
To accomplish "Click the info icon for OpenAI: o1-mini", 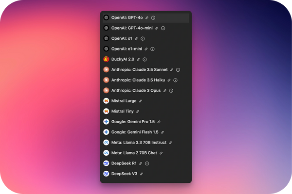I will point(153,49).
